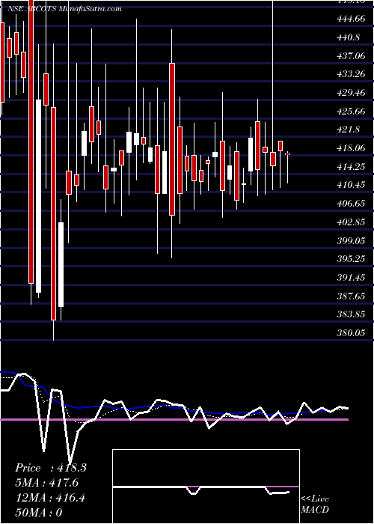374x524 pixels.
Task: Select the 421.8 price label
Action: [x=349, y=130]
